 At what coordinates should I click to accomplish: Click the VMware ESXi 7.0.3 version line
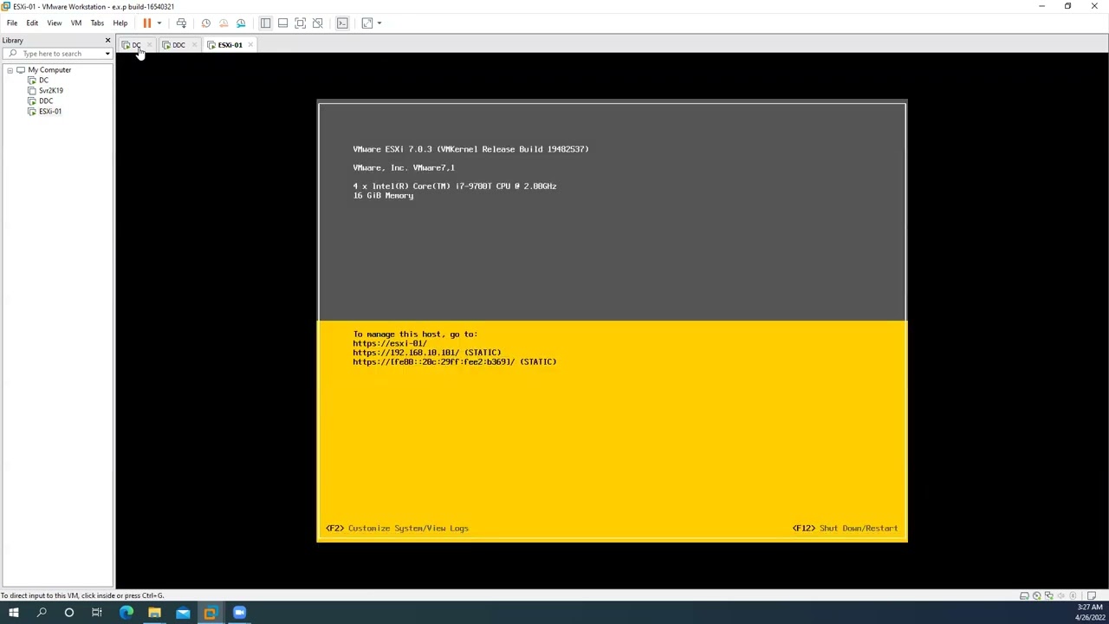pos(470,149)
